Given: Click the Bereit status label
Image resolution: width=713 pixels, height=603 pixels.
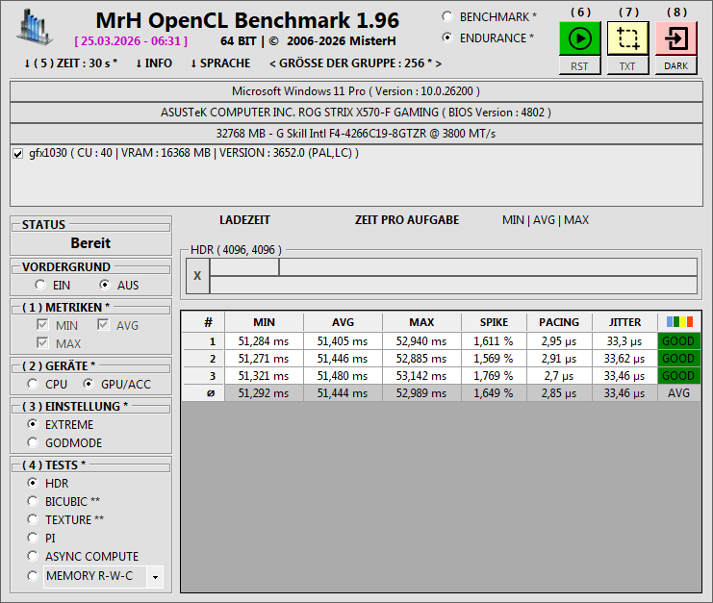Looking at the screenshot, I should [x=90, y=243].
